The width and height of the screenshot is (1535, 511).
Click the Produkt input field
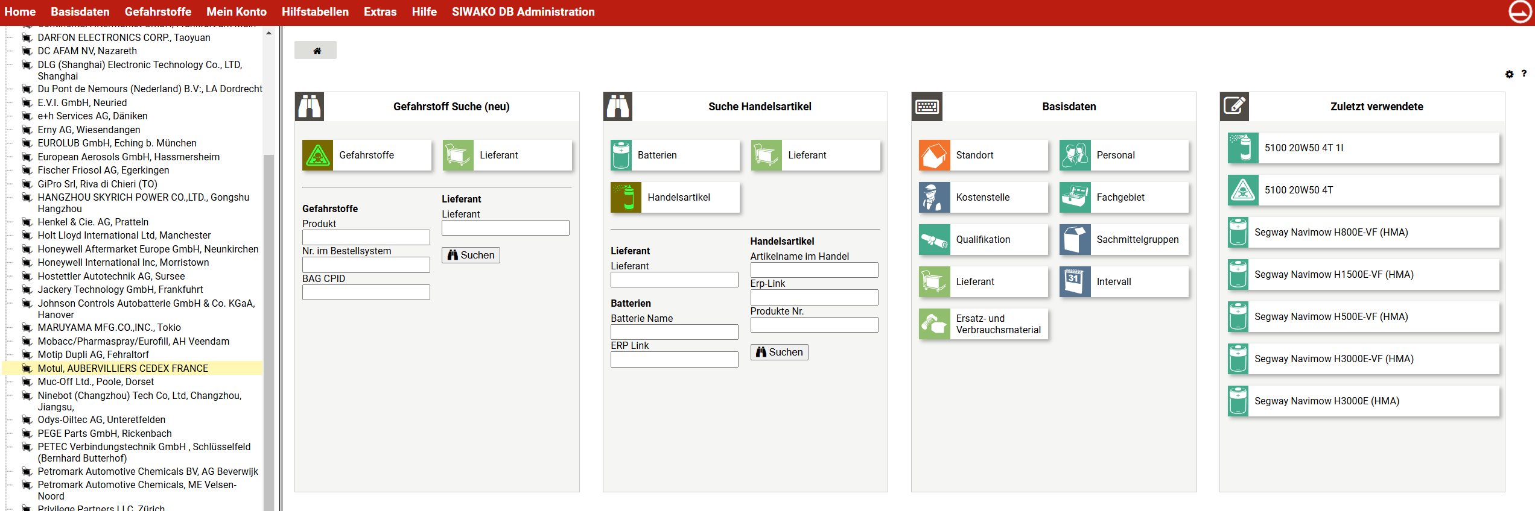[x=366, y=237]
